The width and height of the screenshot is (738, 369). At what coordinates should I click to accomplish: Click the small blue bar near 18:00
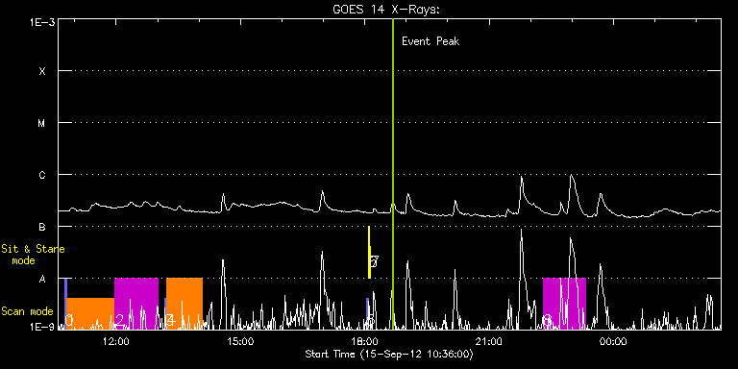[x=368, y=313]
